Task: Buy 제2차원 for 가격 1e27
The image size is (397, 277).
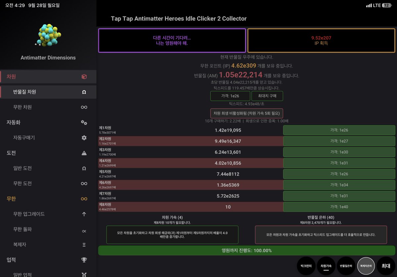Action: [x=339, y=141]
